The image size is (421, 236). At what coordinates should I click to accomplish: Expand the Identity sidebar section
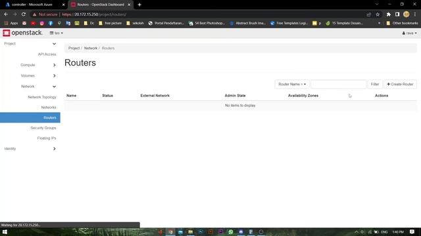[30, 149]
